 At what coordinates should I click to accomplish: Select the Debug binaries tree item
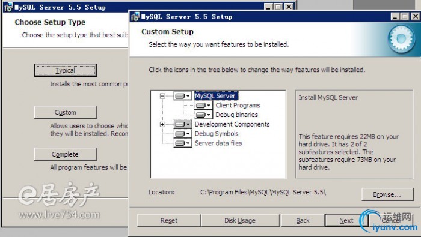[x=236, y=115]
